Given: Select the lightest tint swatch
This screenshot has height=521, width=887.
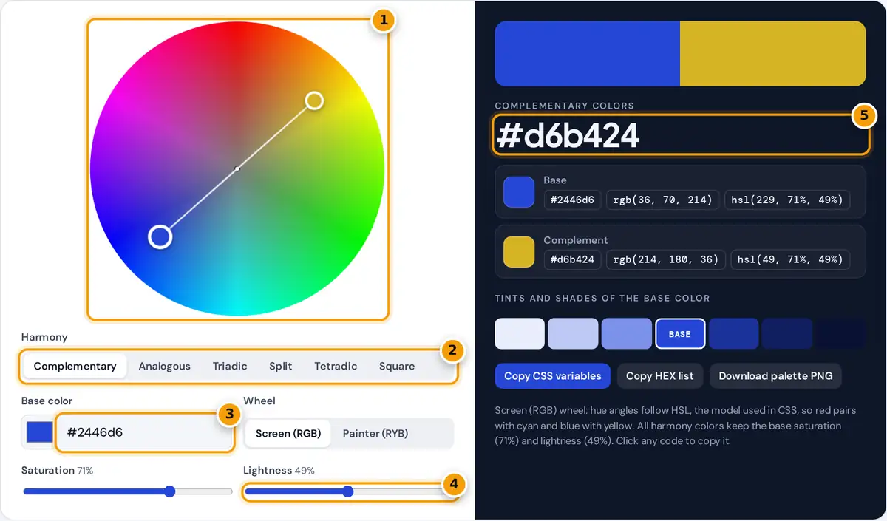Looking at the screenshot, I should (x=520, y=333).
